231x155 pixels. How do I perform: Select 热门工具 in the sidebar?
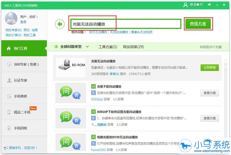click(24, 48)
